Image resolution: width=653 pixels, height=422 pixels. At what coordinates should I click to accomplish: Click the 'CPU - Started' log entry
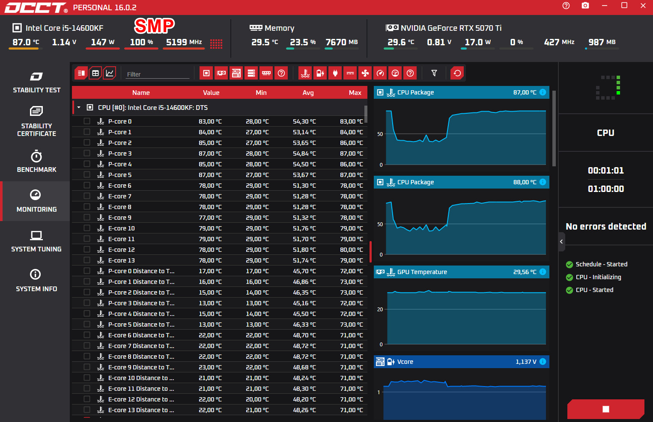(x=594, y=290)
